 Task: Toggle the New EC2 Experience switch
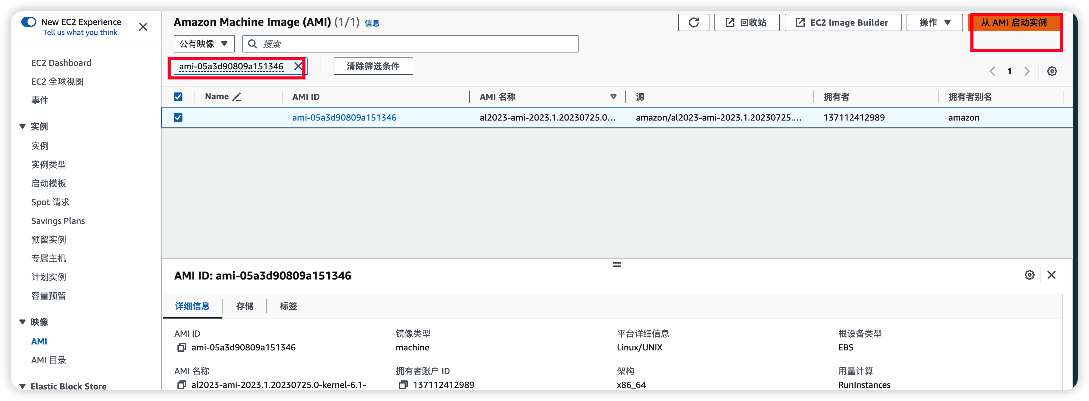29,22
